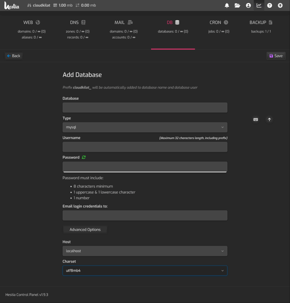Click the 'Add Database' heading
The height and width of the screenshot is (303, 290).
pos(82,75)
